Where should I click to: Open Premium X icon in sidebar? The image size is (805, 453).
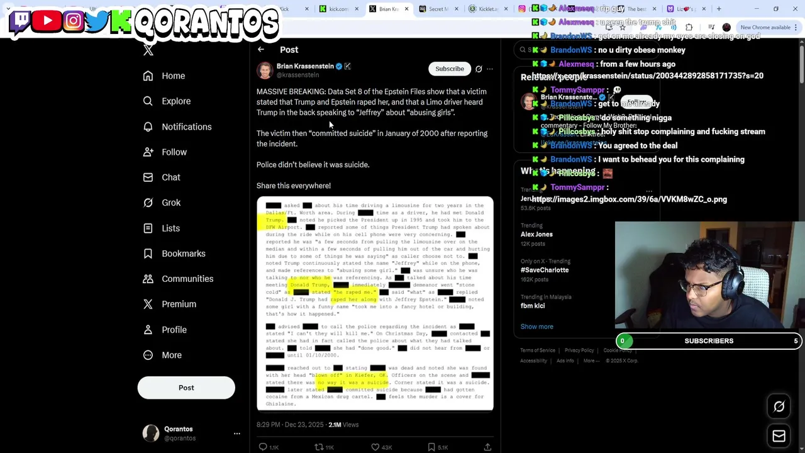click(148, 304)
